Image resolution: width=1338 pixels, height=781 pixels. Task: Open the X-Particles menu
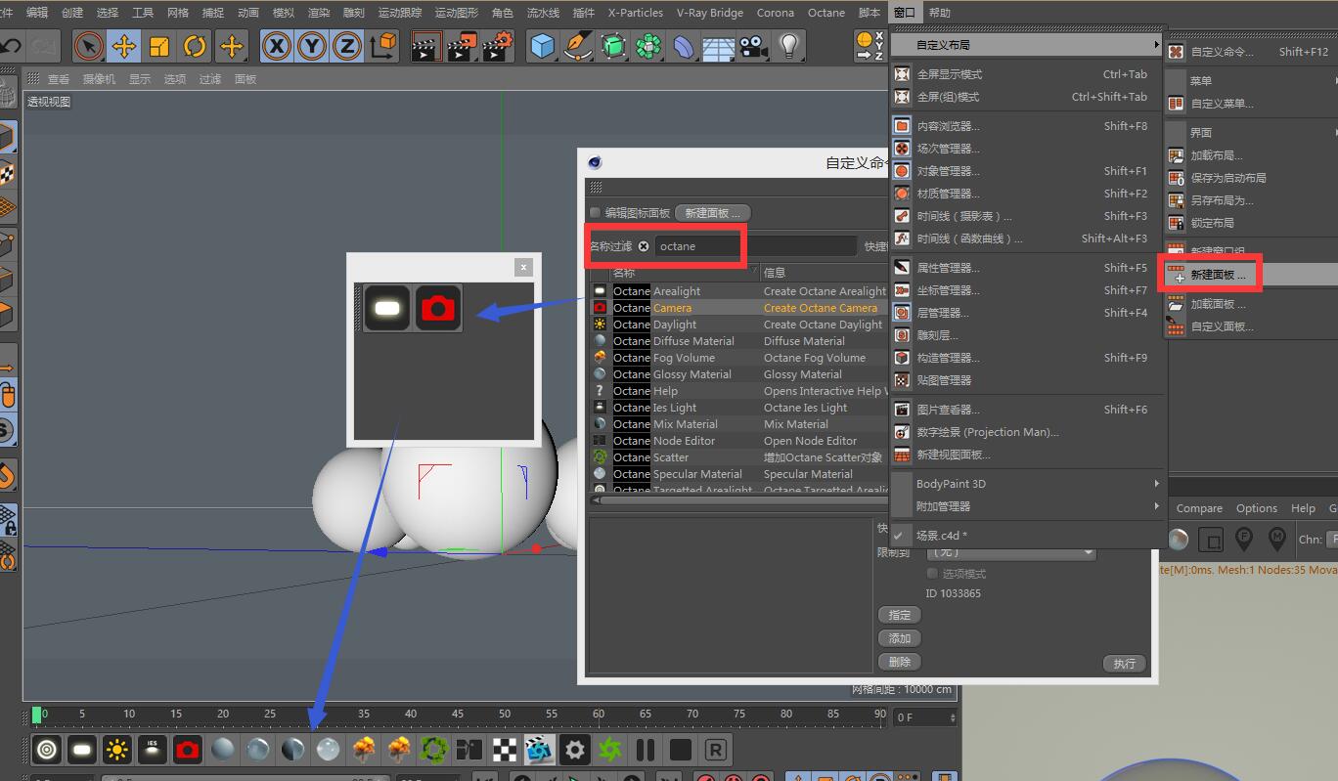coord(635,13)
